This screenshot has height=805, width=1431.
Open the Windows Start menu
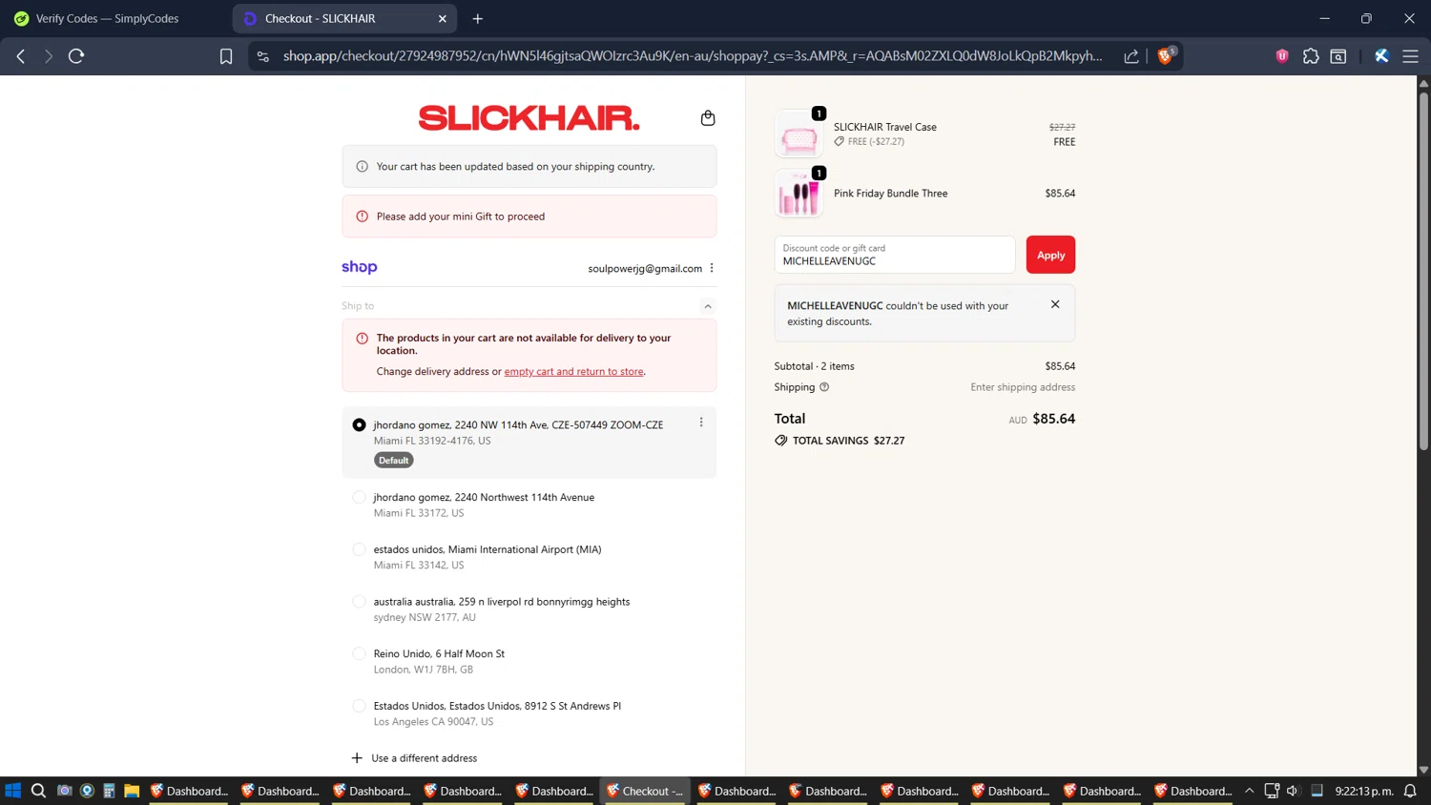coord(13,791)
